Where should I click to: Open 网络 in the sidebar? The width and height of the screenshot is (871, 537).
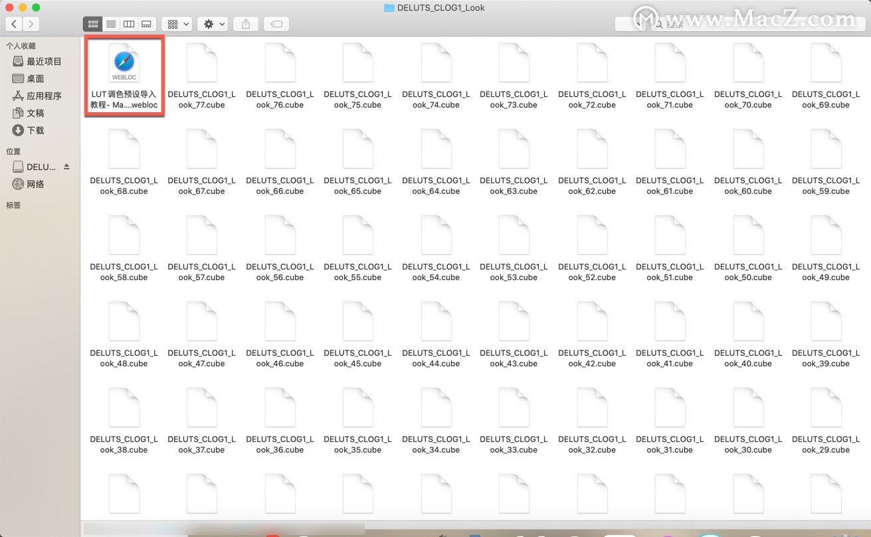[29, 184]
